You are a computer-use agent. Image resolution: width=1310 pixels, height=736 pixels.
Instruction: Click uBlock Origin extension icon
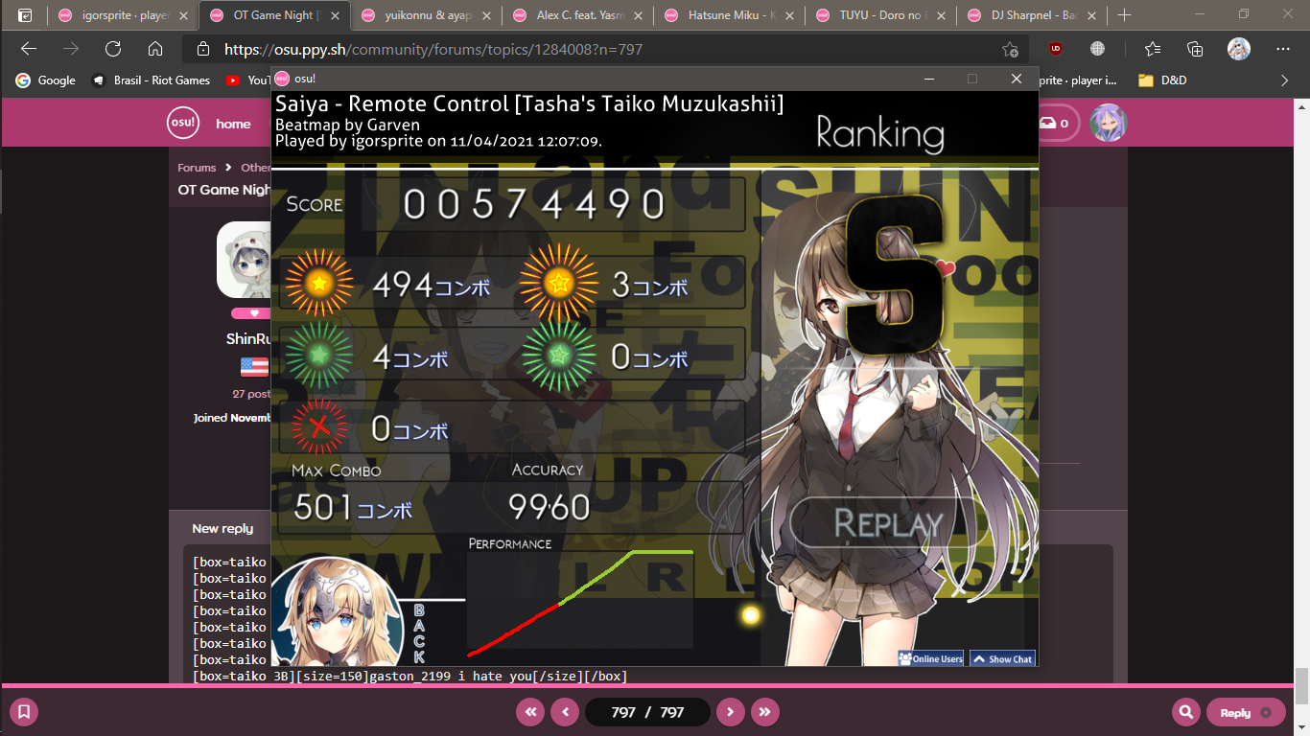1056,49
